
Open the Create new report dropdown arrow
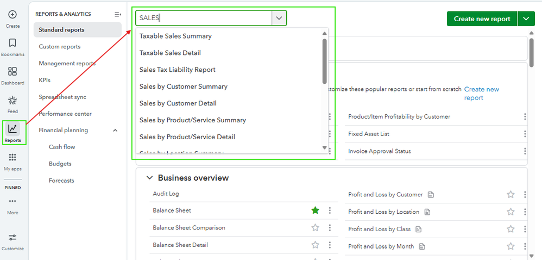tap(526, 18)
